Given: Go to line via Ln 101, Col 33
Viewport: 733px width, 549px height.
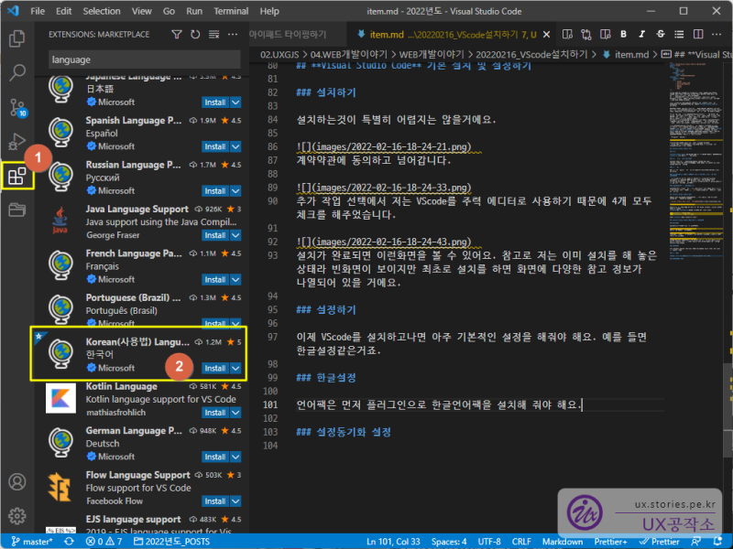Looking at the screenshot, I should 393,541.
